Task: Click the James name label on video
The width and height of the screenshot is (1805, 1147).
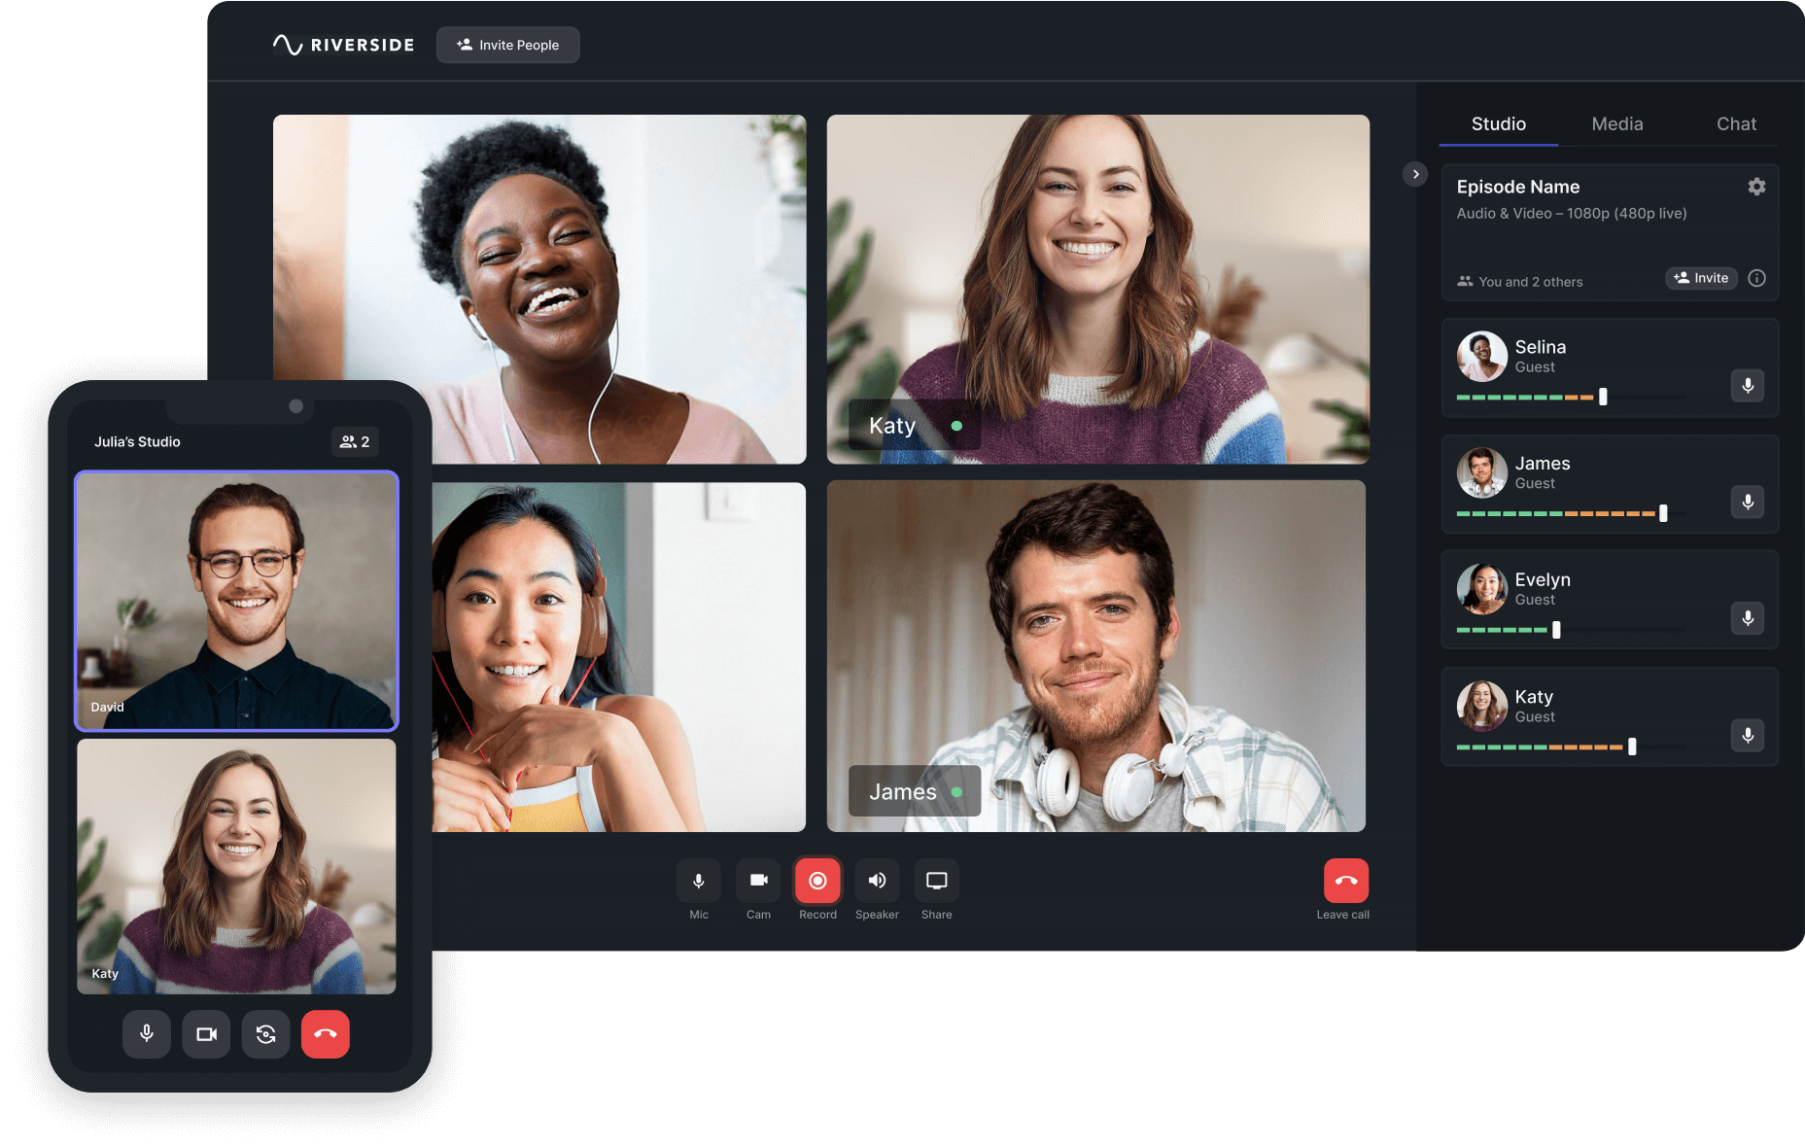Action: (x=914, y=791)
